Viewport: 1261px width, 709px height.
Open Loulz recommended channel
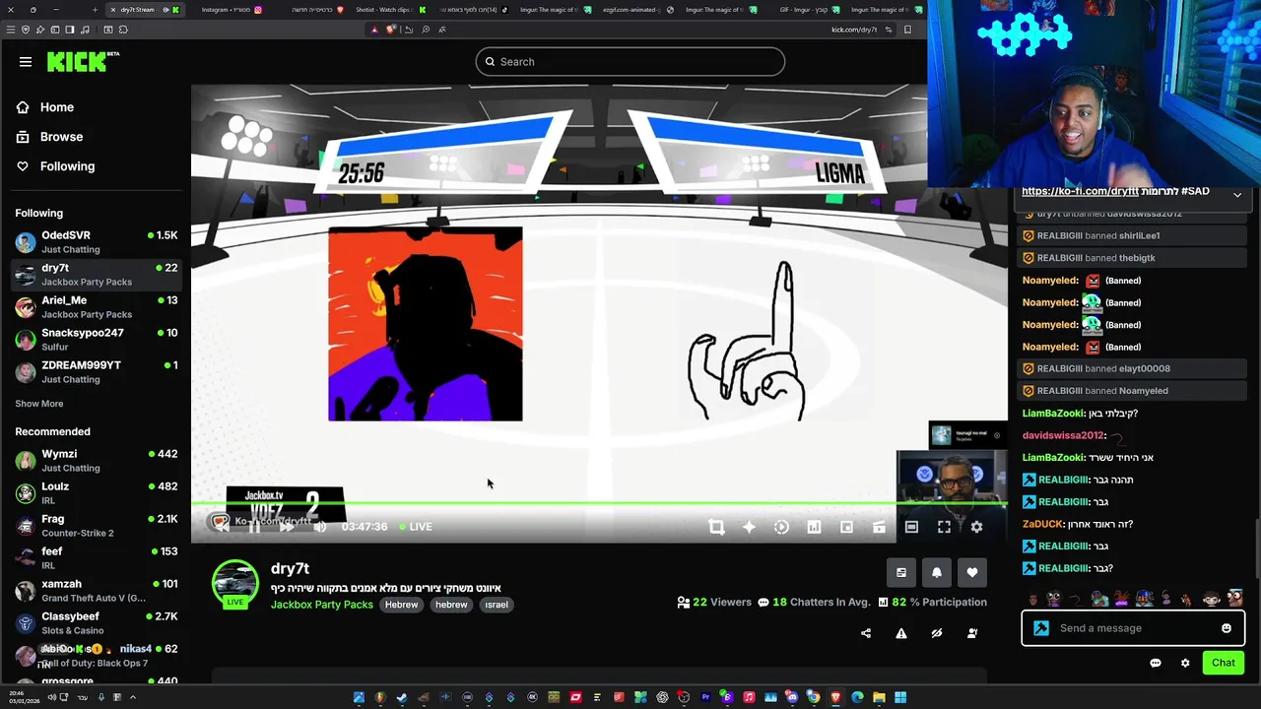(x=96, y=493)
